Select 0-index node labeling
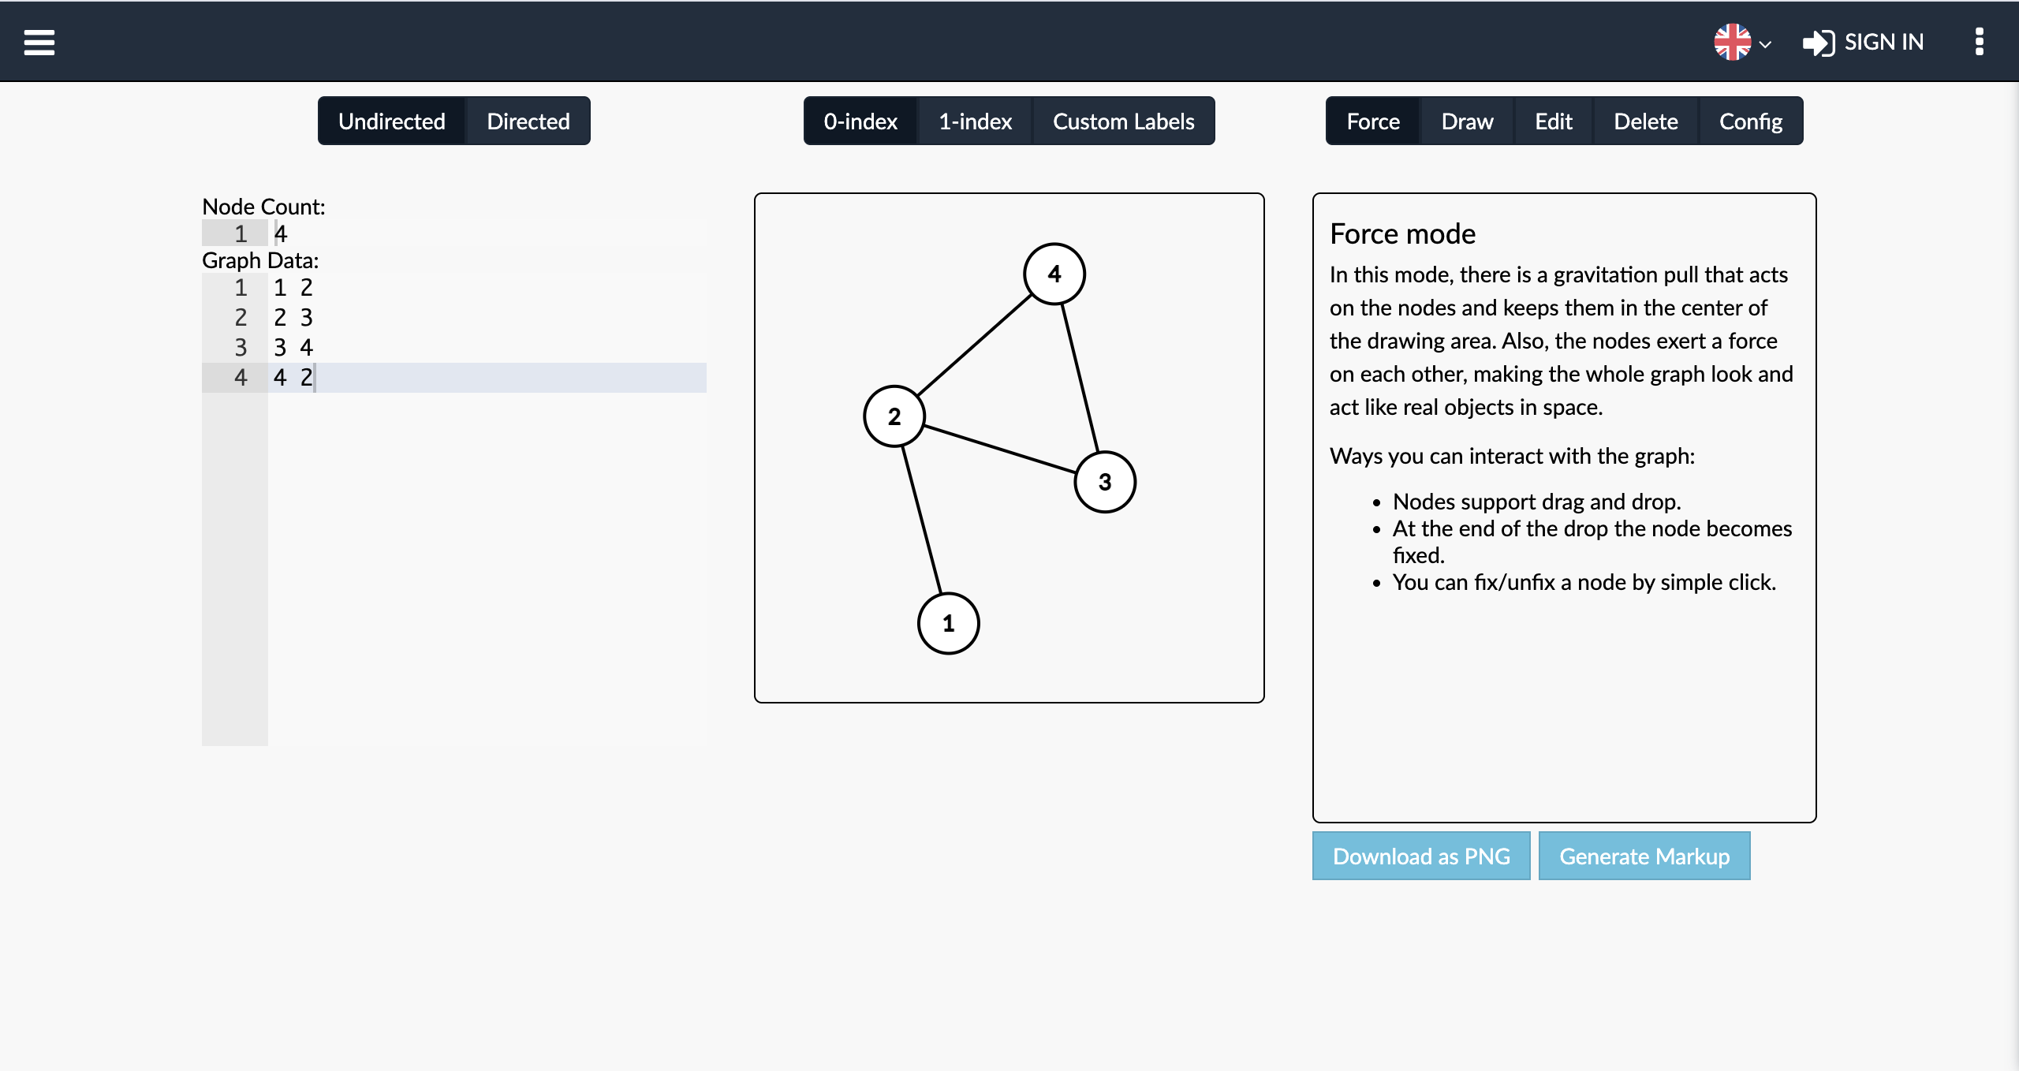 860,121
